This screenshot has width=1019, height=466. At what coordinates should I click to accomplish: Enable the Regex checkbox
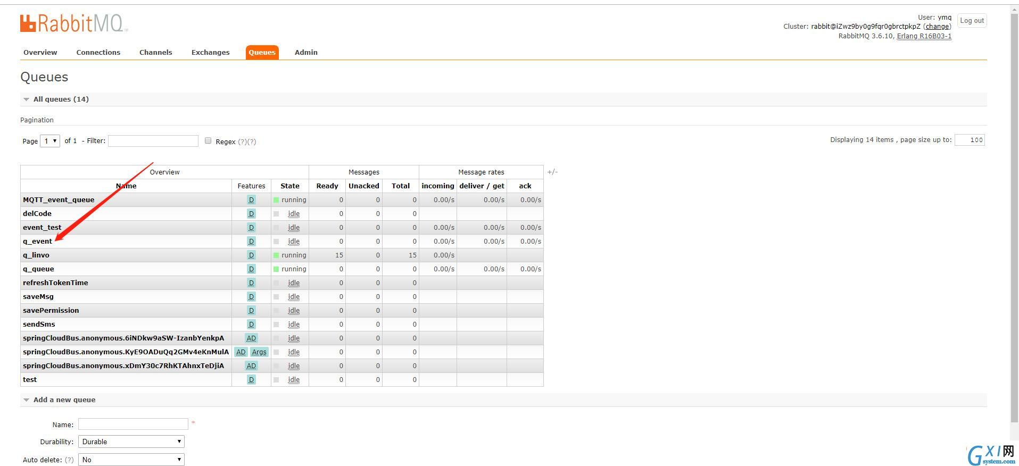tap(208, 140)
